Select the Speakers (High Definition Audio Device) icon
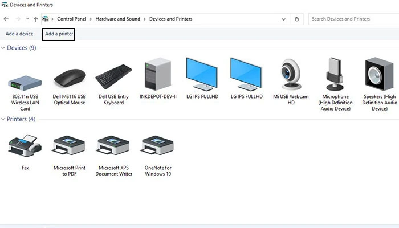399x228 pixels. point(379,74)
